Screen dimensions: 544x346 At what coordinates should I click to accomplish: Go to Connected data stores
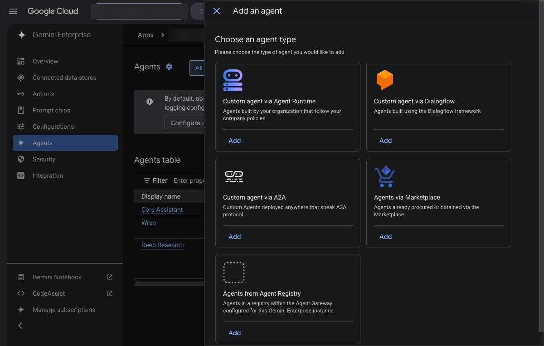click(65, 78)
